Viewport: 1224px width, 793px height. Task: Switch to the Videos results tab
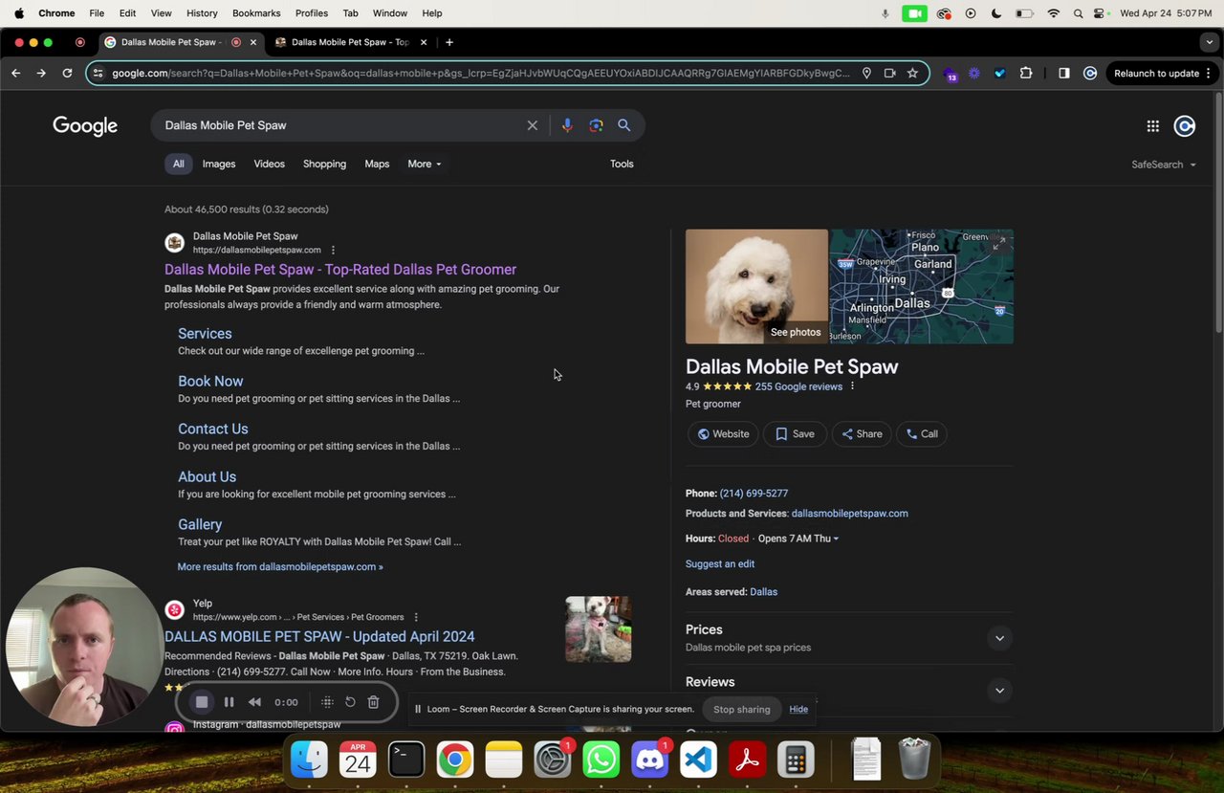pyautogui.click(x=270, y=164)
